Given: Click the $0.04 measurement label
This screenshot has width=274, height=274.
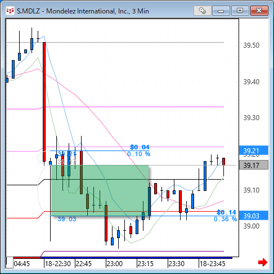Looking at the screenshot, I should [x=140, y=147].
